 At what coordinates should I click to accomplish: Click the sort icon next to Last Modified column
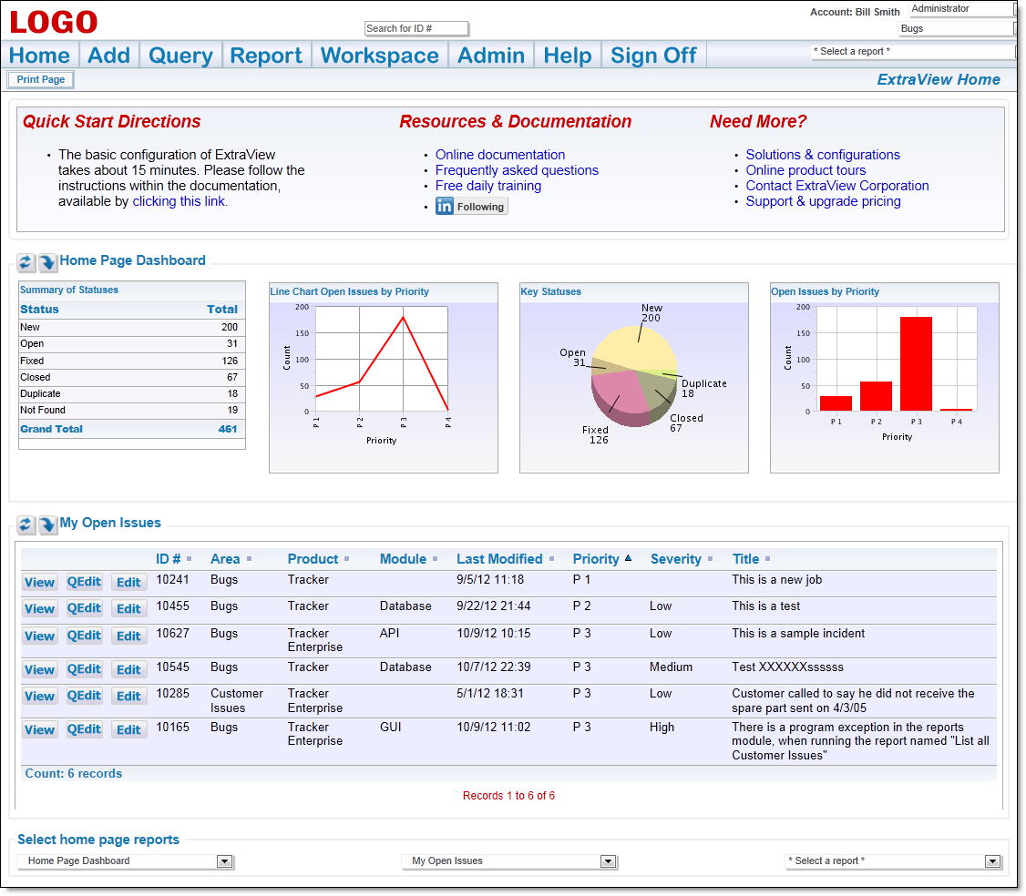click(551, 559)
